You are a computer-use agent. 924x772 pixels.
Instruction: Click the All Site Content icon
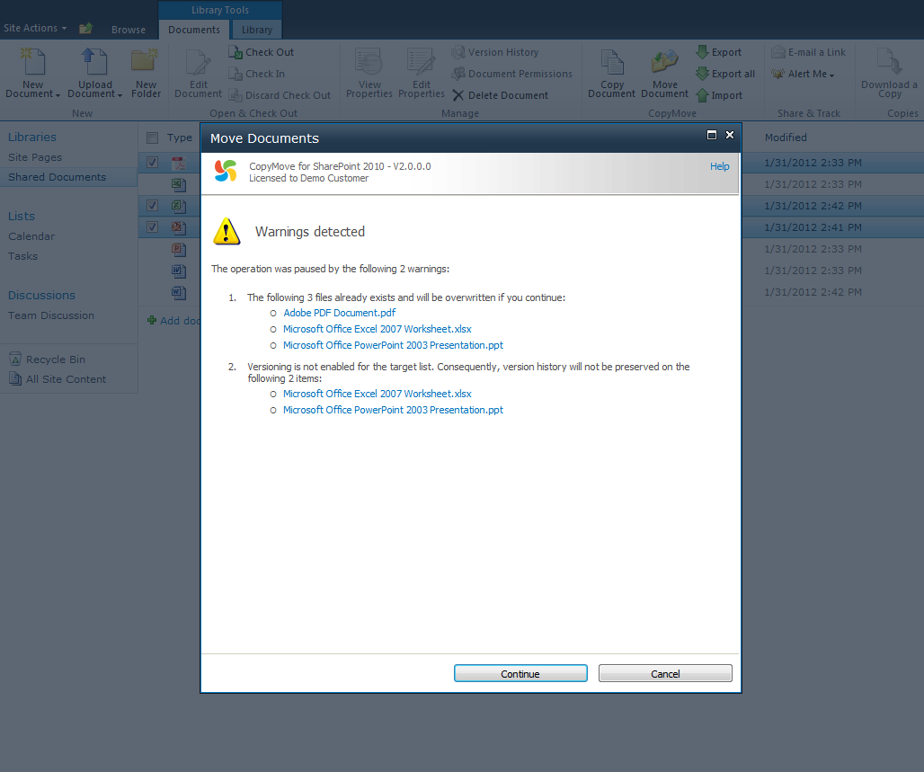pos(15,379)
